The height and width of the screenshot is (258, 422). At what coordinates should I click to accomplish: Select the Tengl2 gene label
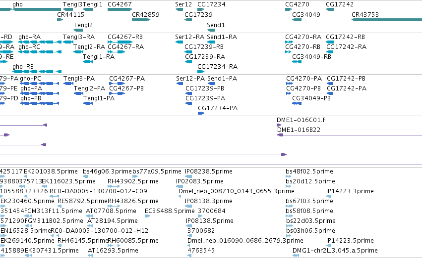[x=83, y=25]
